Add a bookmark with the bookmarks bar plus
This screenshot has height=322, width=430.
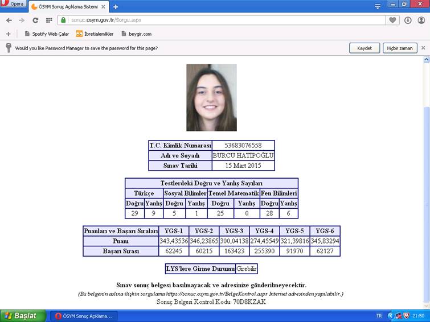coord(8,34)
